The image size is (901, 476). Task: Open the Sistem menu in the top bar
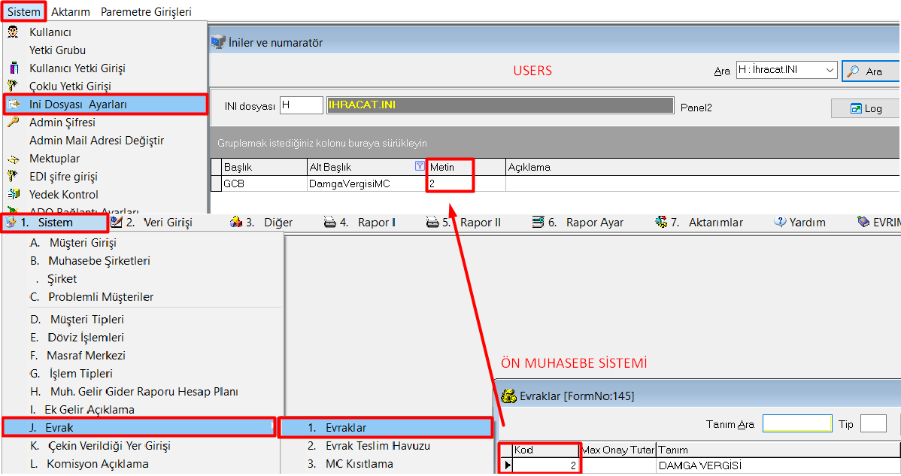click(23, 11)
